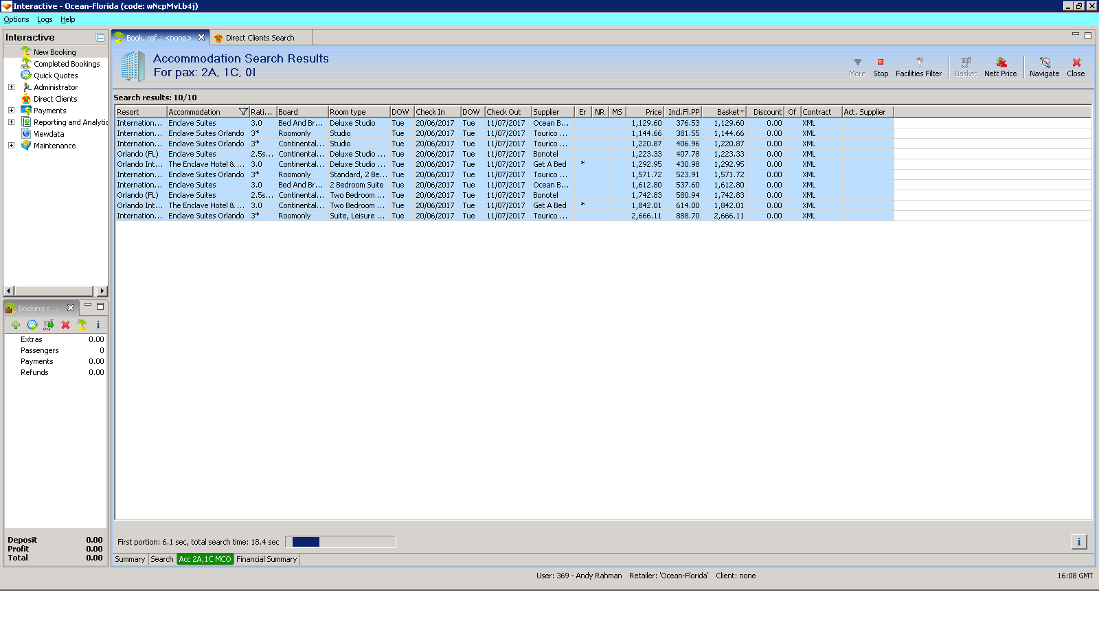
Task: Expand the Reporting and Analytics node
Action: click(x=11, y=122)
